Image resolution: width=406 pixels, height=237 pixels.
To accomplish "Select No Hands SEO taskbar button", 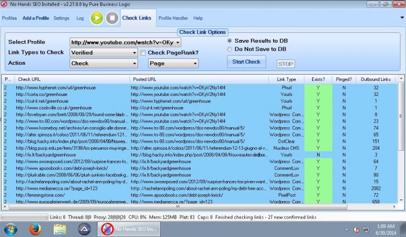I will point(129,229).
